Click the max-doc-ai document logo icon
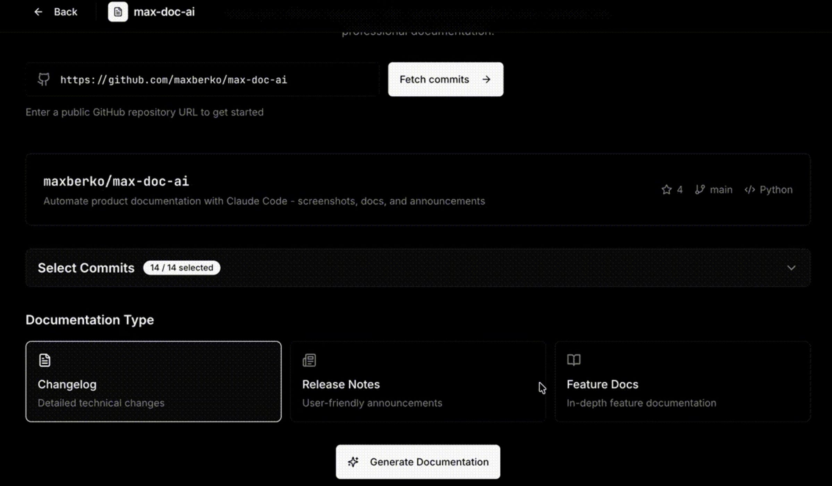 (x=118, y=12)
